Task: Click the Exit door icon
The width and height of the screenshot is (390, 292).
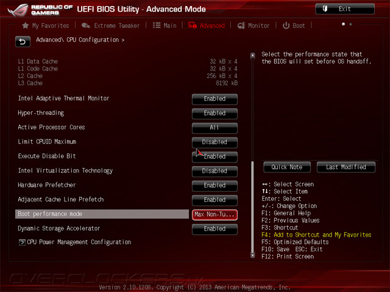Action: (325, 9)
